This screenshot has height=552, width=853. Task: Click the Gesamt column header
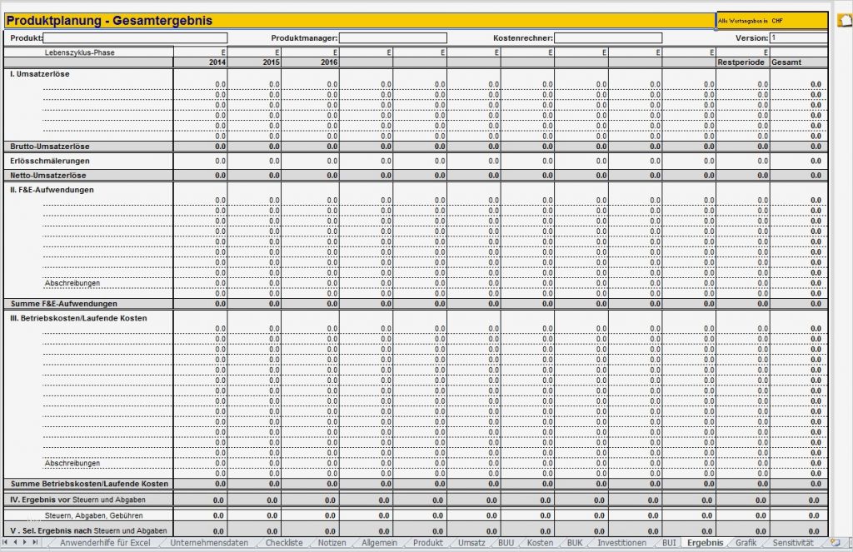pyautogui.click(x=799, y=62)
